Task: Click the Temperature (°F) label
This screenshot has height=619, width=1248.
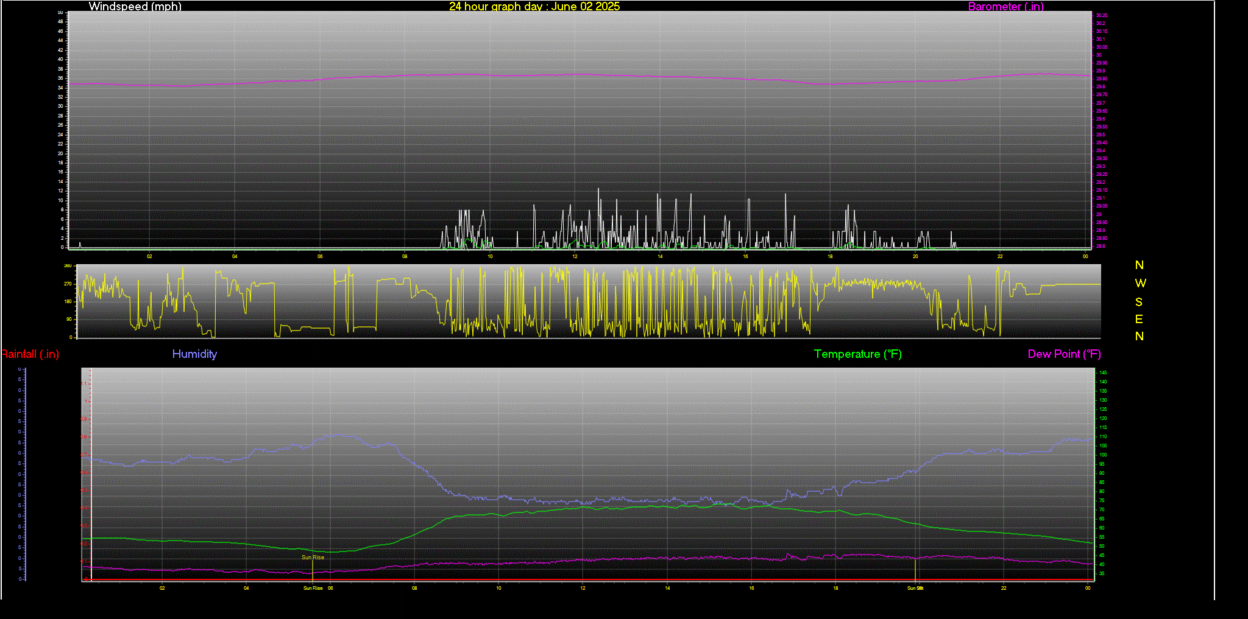Action: point(858,354)
